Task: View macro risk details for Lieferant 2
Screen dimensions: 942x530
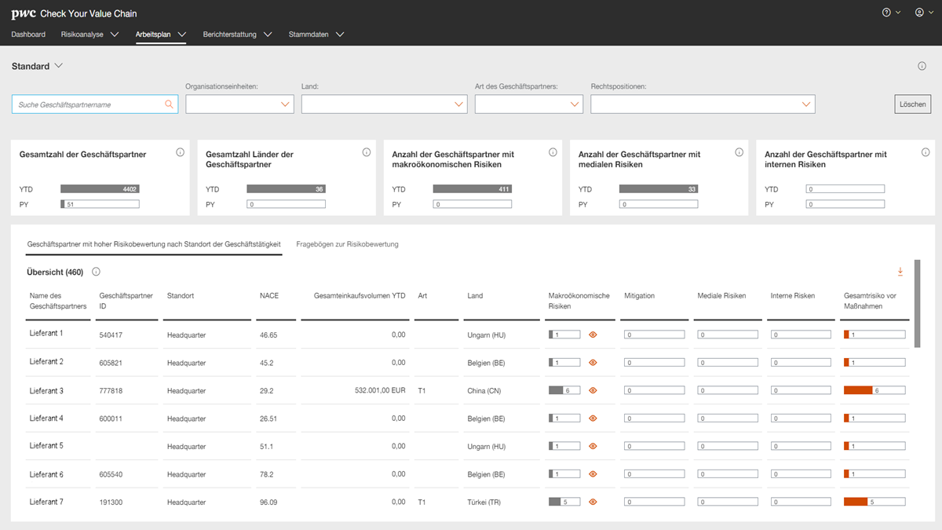Action: [x=593, y=363]
